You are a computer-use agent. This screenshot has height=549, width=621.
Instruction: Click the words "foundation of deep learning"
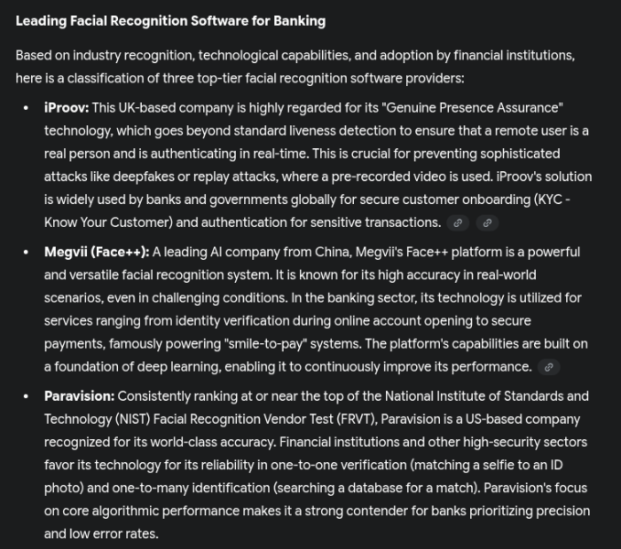pyautogui.click(x=138, y=367)
